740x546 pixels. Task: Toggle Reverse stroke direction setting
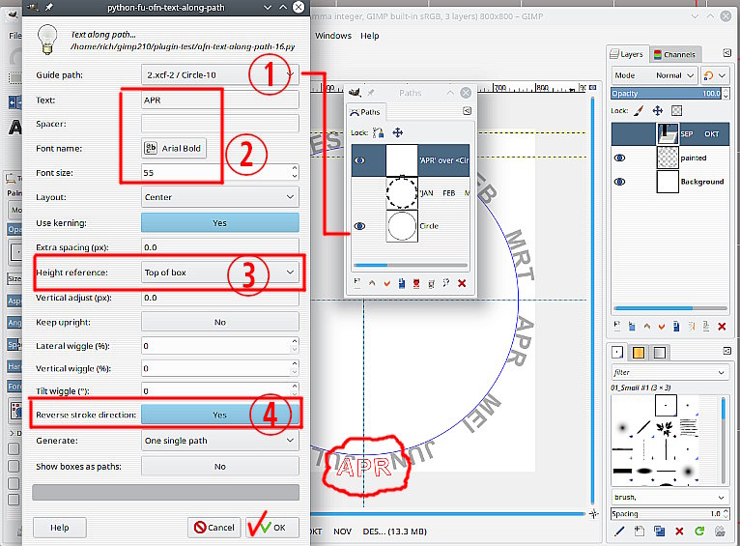tap(220, 415)
